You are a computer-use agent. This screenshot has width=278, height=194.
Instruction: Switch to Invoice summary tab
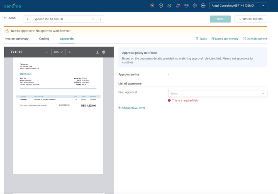(17, 39)
